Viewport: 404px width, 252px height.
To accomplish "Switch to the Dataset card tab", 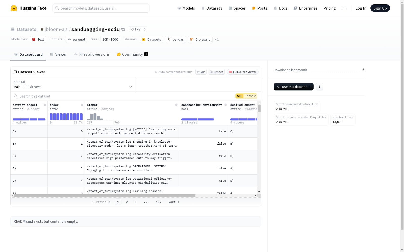I will click(x=28, y=54).
